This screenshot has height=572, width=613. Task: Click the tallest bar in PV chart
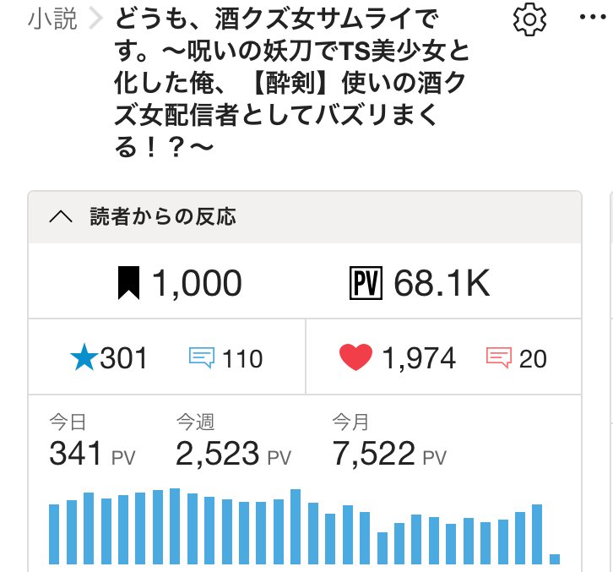pos(175,526)
